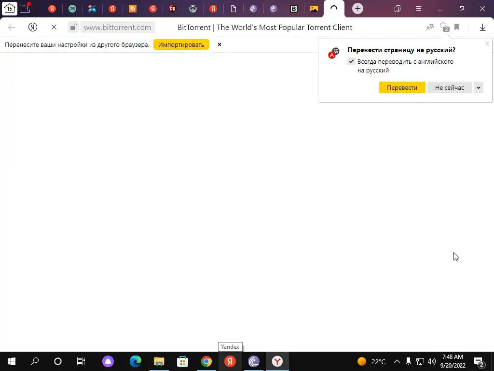
Task: Click the 22°C weather widget
Action: click(372, 361)
